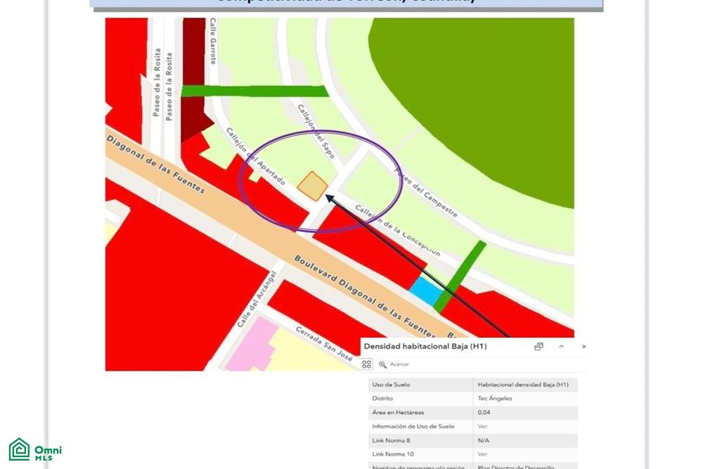The image size is (703, 469).
Task: Click the pink parcel near Cerrada San José
Action: 252,345
